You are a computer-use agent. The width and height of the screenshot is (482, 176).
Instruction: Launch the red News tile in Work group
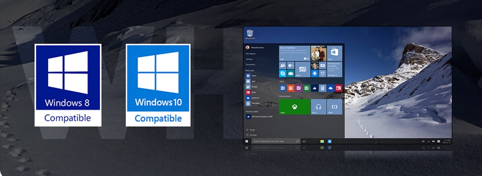pyautogui.click(x=339, y=88)
